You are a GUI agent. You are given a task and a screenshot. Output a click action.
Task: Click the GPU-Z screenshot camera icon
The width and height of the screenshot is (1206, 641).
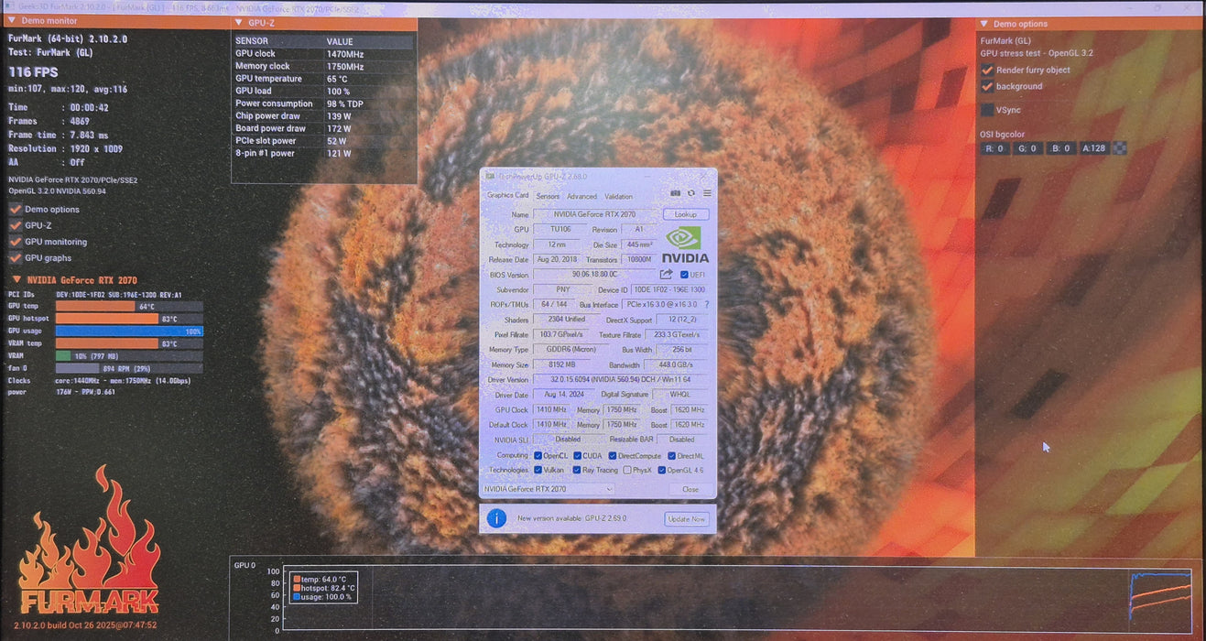pos(676,193)
